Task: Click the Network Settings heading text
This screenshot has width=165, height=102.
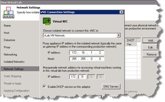Action: point(28,8)
